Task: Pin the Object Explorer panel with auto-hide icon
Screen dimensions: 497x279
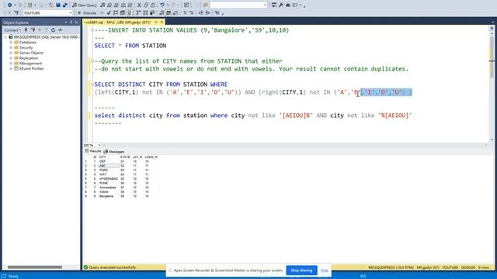Action: pyautogui.click(x=71, y=22)
